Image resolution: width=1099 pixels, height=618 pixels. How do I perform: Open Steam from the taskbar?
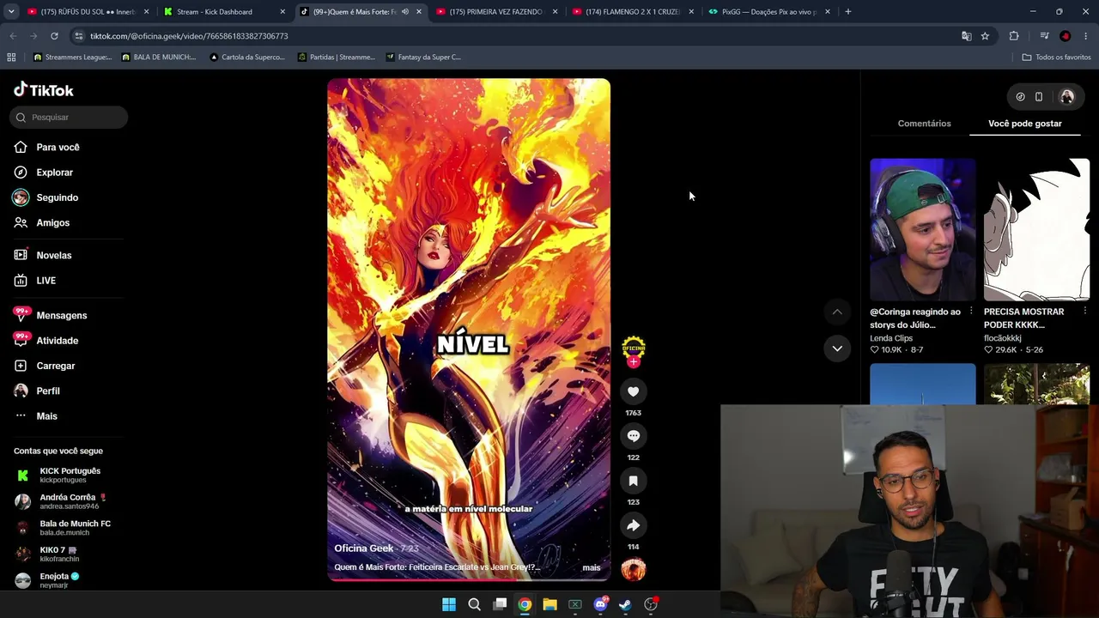(625, 604)
